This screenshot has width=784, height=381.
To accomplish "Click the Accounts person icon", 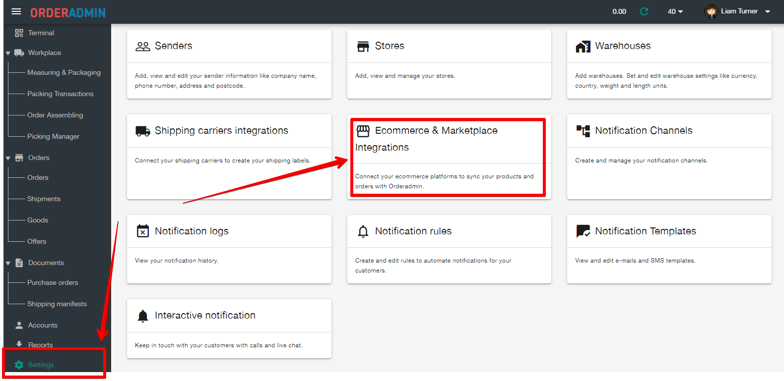I will pyautogui.click(x=19, y=325).
